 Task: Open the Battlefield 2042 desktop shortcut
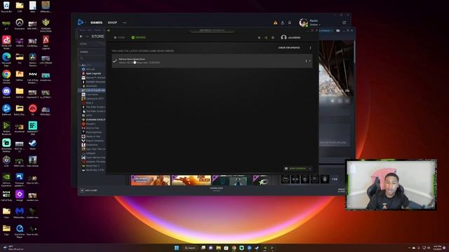pyautogui.click(x=33, y=127)
